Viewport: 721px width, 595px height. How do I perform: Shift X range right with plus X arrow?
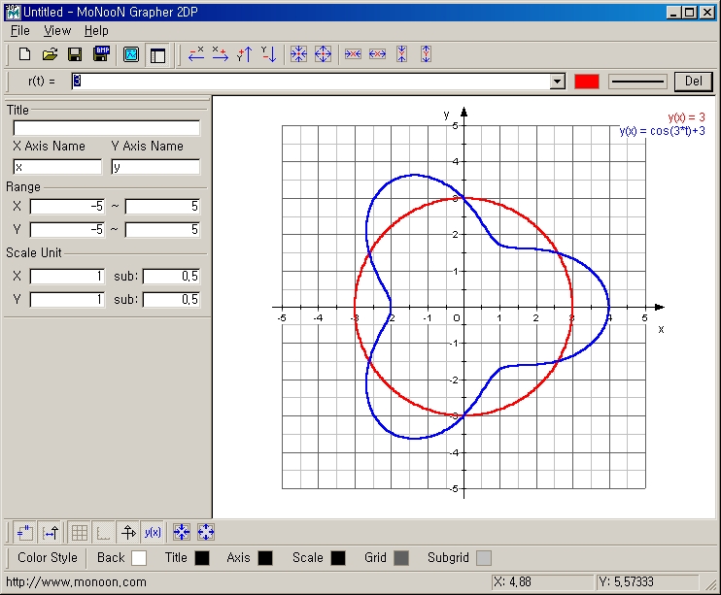pos(221,54)
